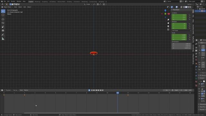206x116 pixels.
Task: Open the Blender logo menu
Action: point(2,1)
